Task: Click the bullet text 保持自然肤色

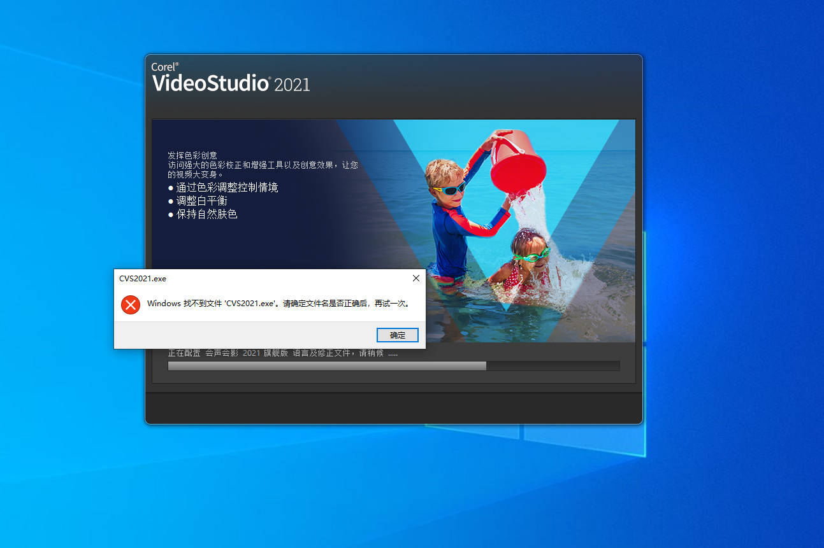Action: 206,214
